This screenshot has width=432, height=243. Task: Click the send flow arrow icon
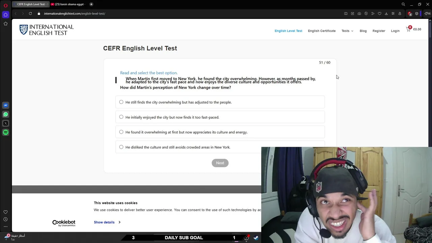click(x=373, y=13)
